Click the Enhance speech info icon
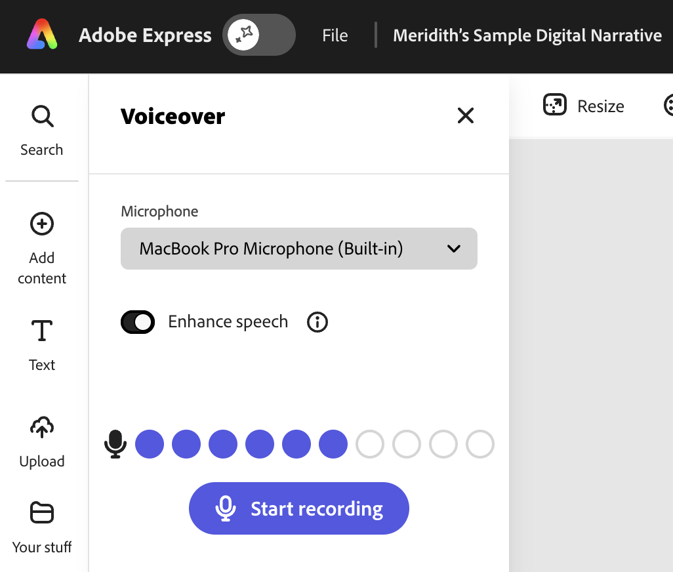Image resolution: width=673 pixels, height=572 pixels. (317, 322)
